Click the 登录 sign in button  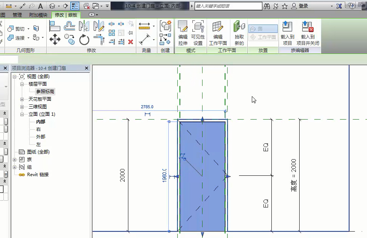tap(303, 6)
